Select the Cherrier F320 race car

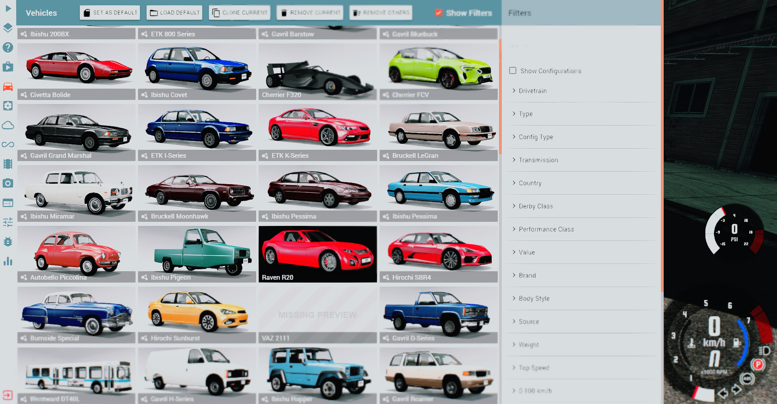click(x=318, y=72)
